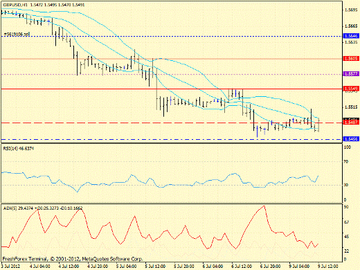Click the 3 Jul 2012 date label
360x270 pixels.
coord(10,266)
